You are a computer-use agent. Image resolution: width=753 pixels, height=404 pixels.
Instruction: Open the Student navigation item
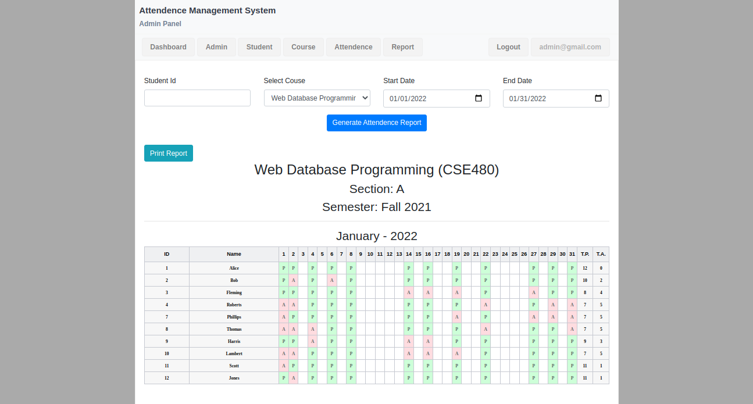[x=259, y=47]
